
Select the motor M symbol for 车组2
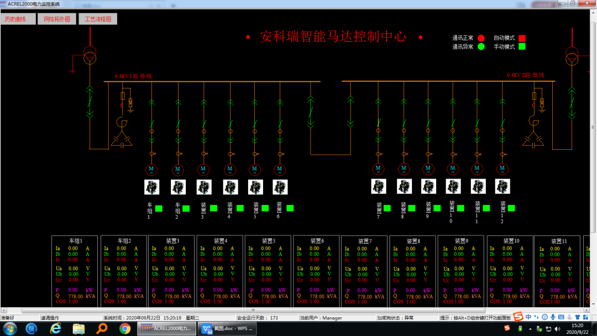coord(178,169)
